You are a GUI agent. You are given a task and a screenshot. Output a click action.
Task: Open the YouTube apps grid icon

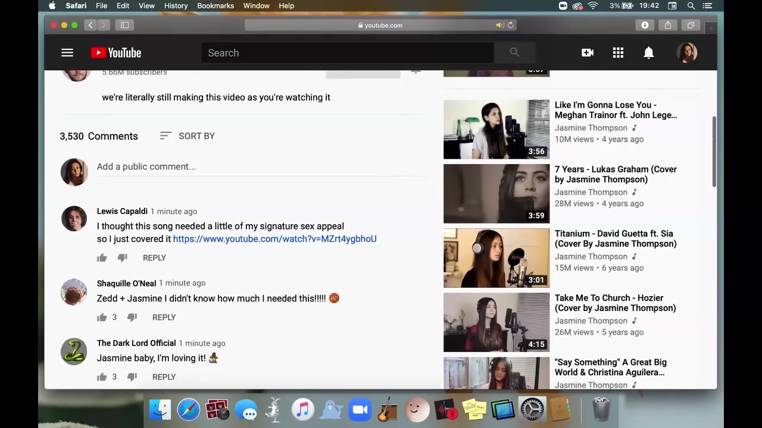(x=618, y=53)
